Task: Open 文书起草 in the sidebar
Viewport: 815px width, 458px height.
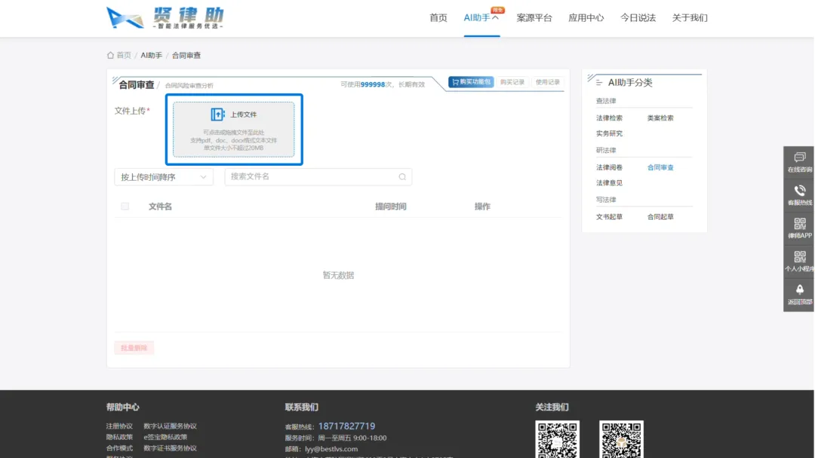Action: tap(609, 217)
